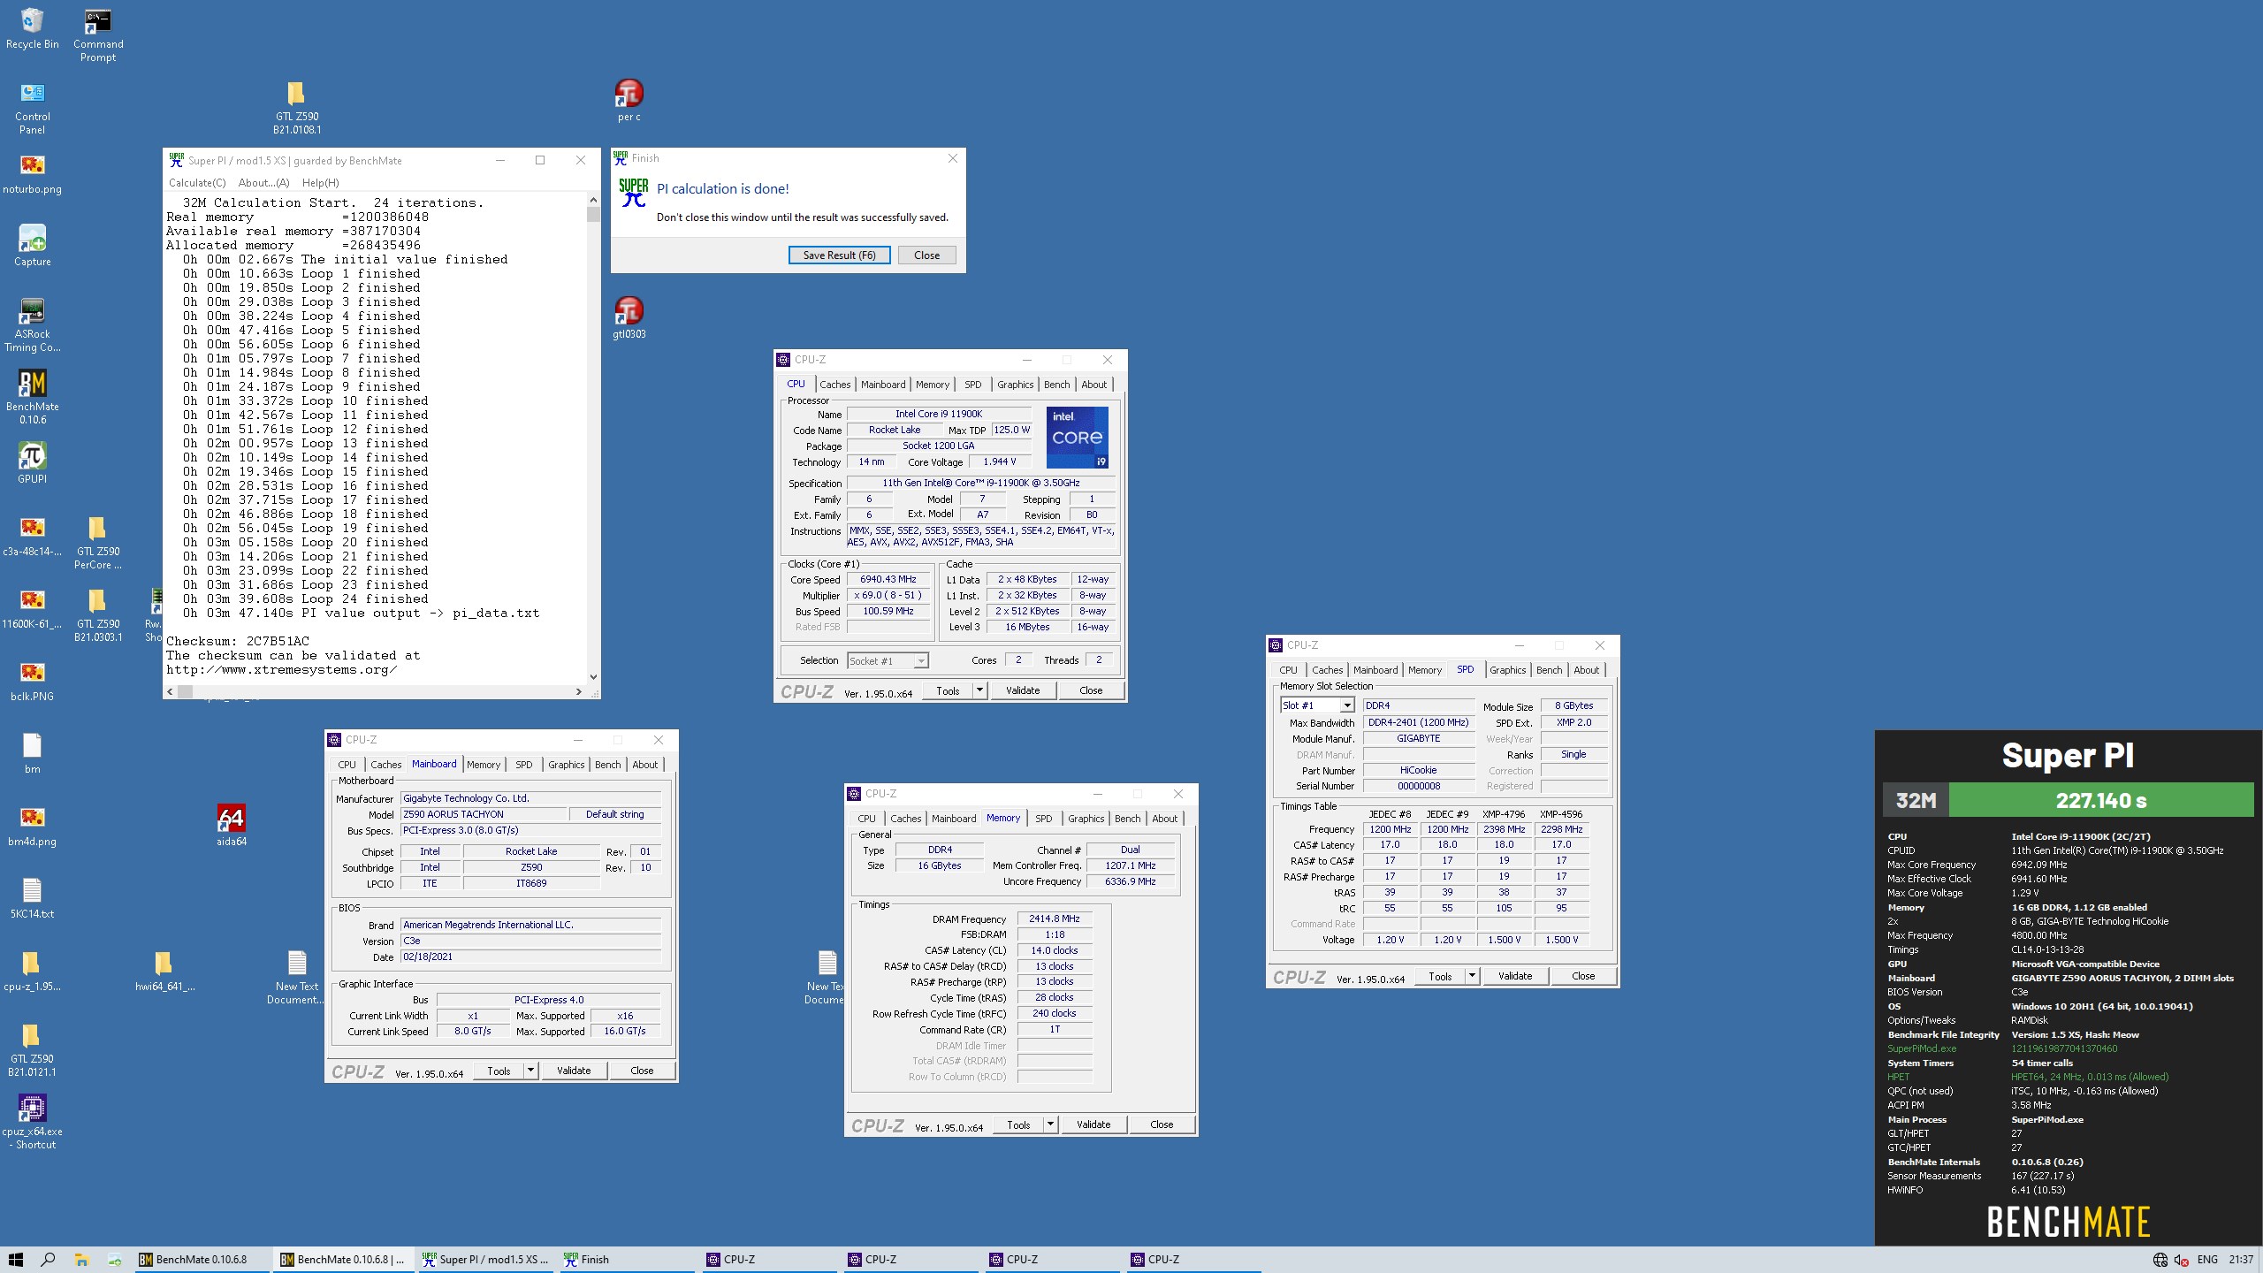The image size is (2263, 1273).
Task: Open the bm text file icon
Action: (x=32, y=753)
